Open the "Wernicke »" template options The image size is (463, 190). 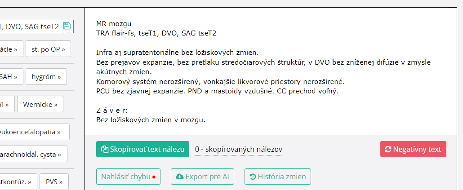40,104
